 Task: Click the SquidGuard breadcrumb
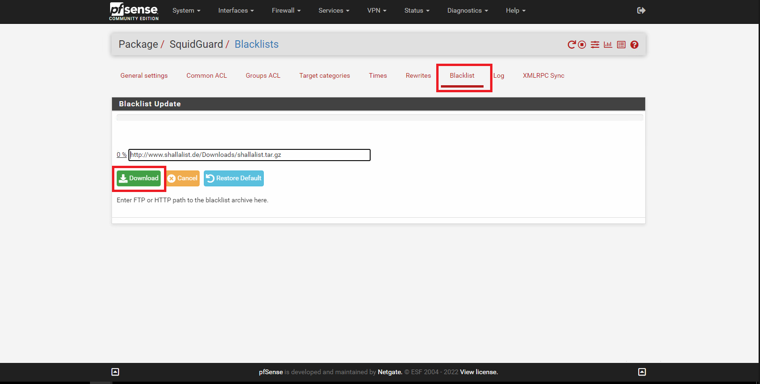196,44
